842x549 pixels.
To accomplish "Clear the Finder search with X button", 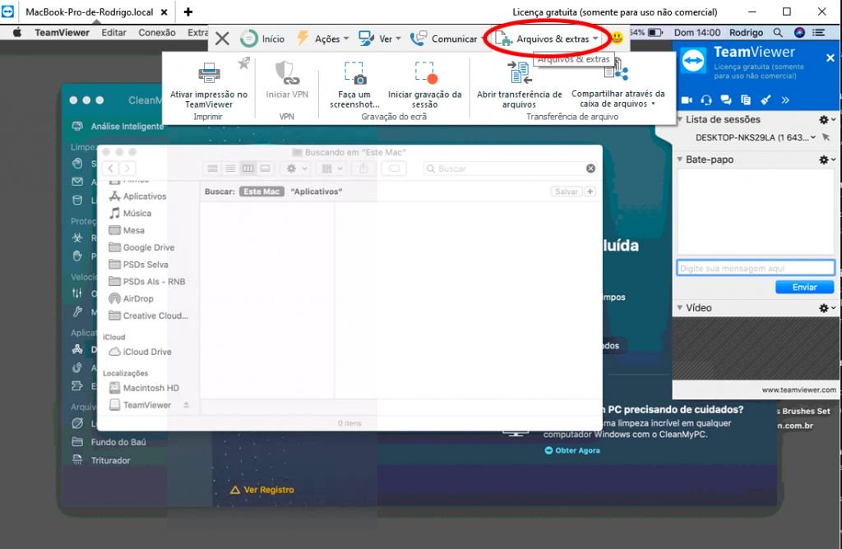I will click(590, 168).
